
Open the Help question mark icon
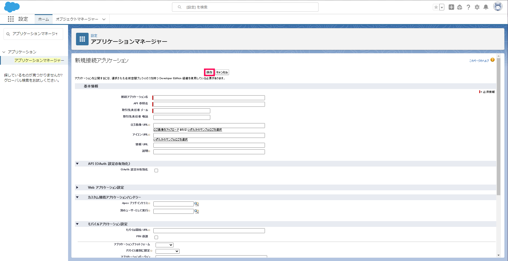[468, 7]
